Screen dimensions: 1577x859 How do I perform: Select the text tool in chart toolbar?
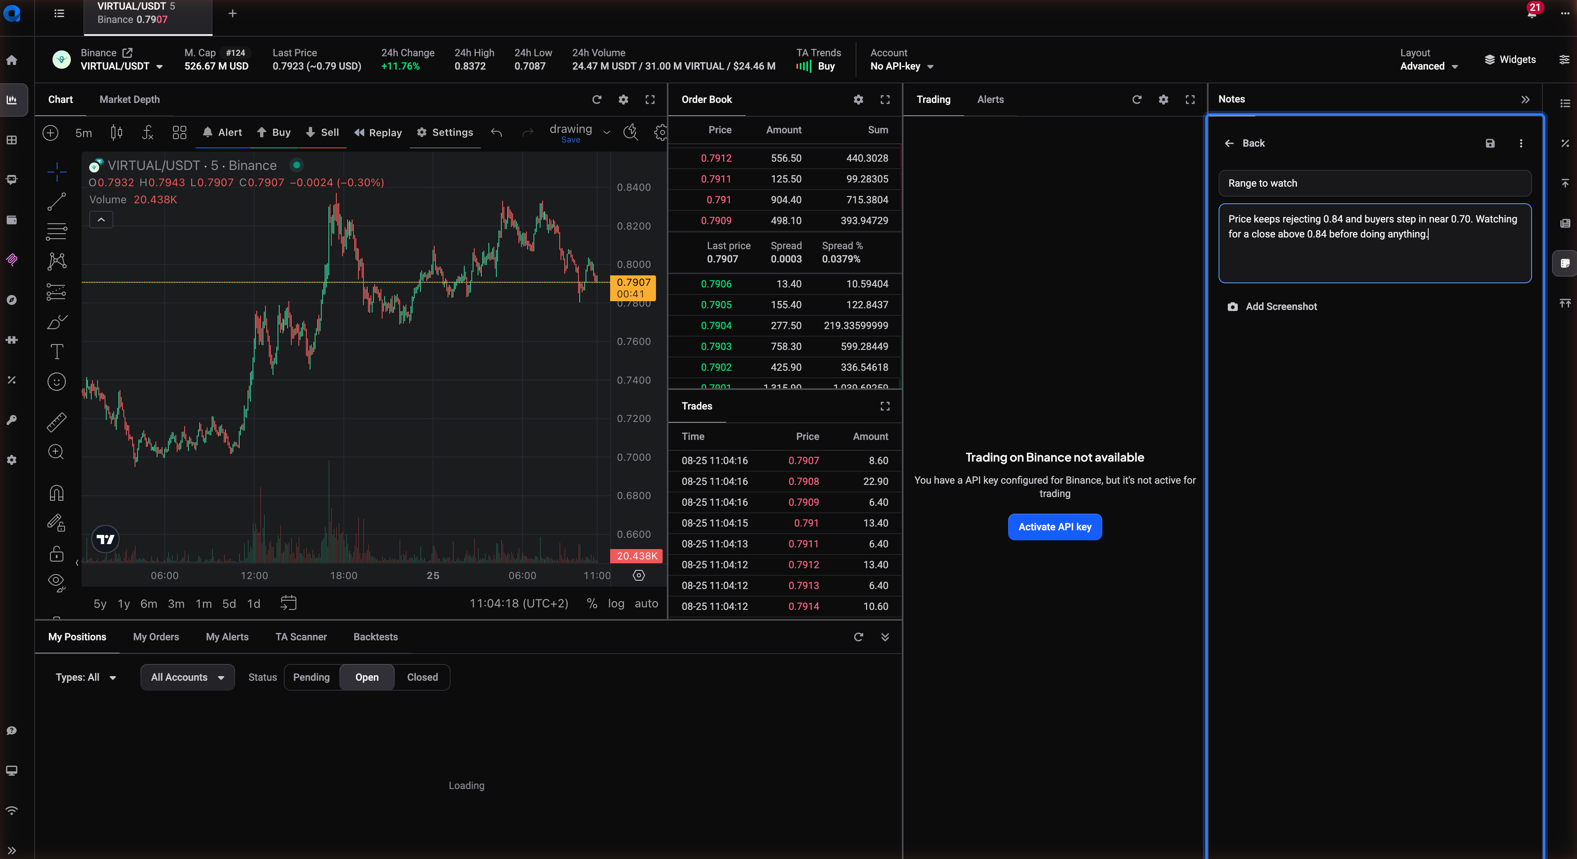coord(56,351)
